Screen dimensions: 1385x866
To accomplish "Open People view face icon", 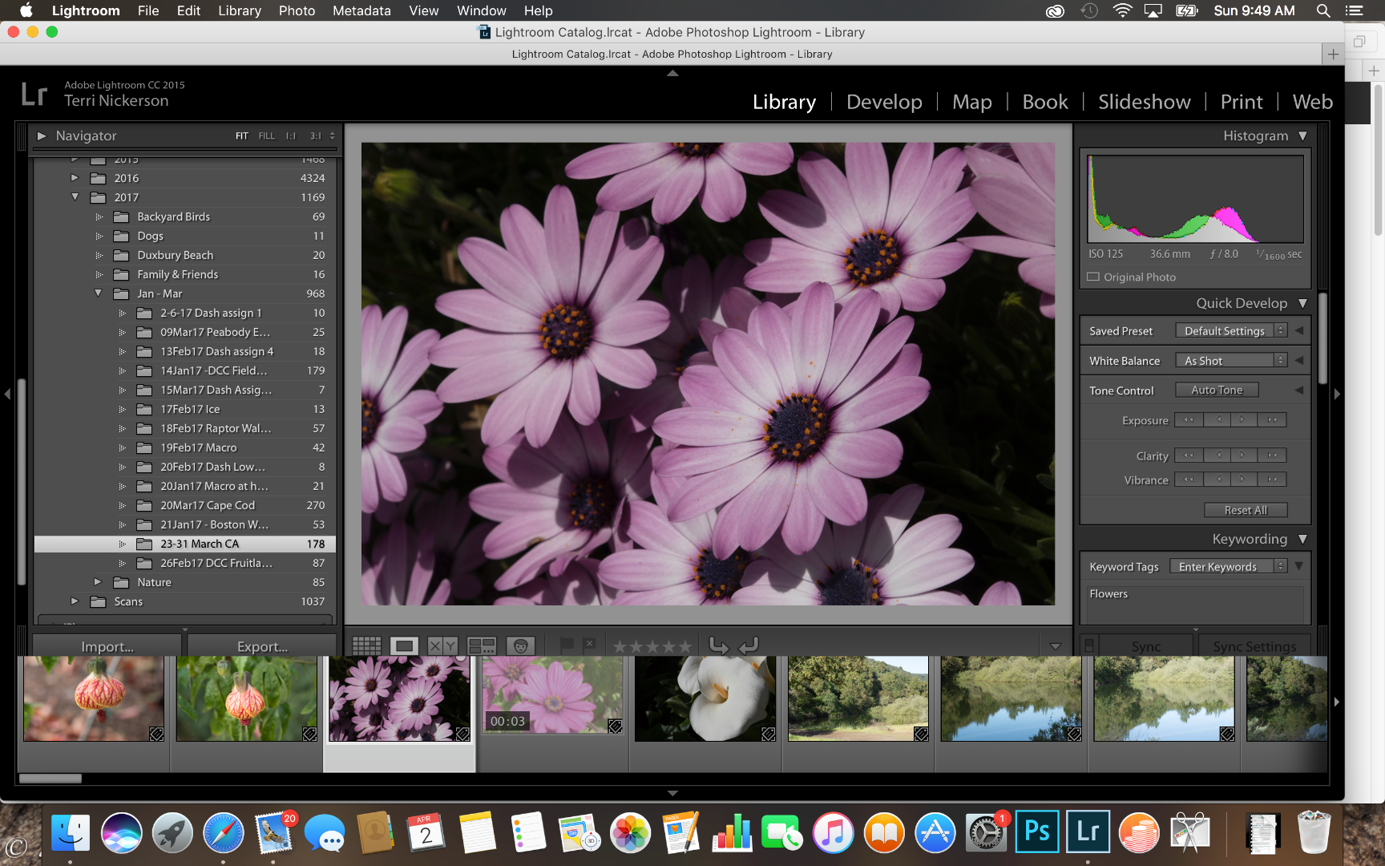I will (520, 646).
